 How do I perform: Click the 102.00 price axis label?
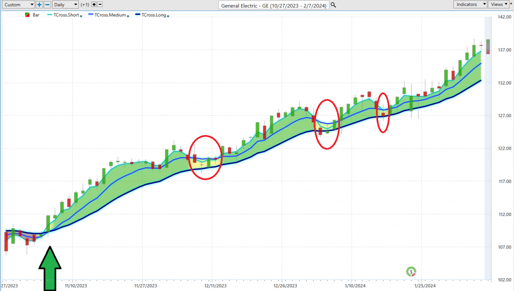tap(504, 280)
